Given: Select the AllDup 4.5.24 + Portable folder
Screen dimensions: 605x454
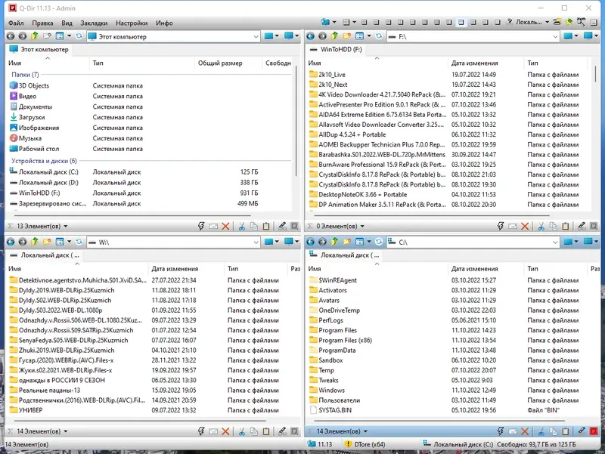Looking at the screenshot, I should (x=352, y=134).
